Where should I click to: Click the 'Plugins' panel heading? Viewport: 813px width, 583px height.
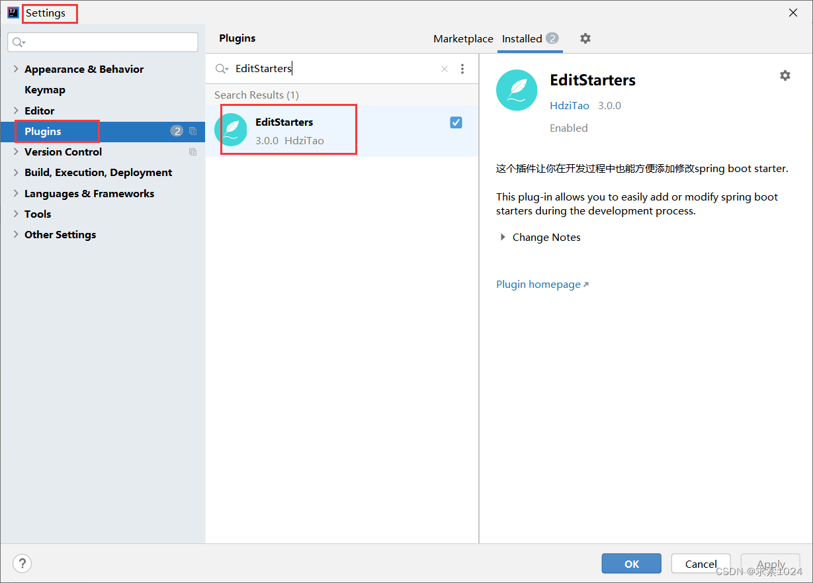(x=237, y=38)
